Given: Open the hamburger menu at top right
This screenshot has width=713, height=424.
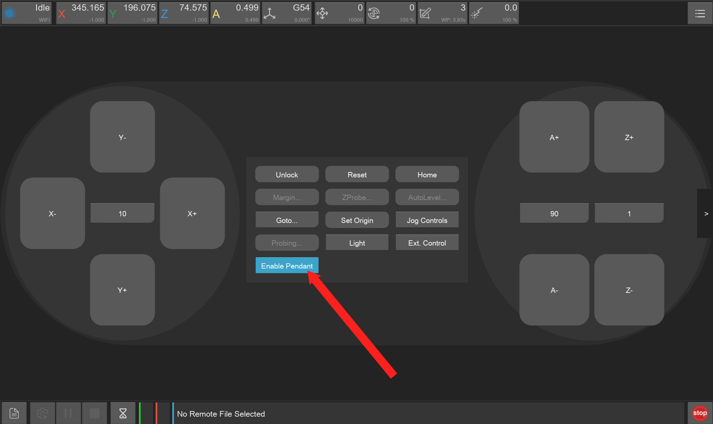Looking at the screenshot, I should [x=700, y=13].
